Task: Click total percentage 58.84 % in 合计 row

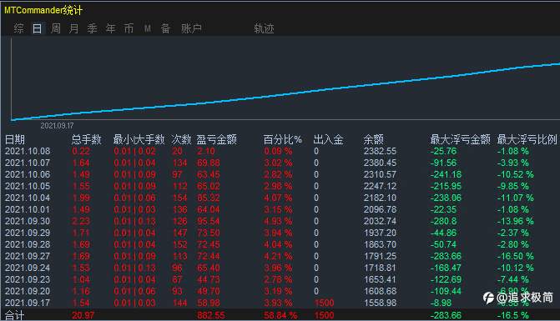Action: [280, 315]
